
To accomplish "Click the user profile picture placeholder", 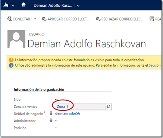I will (x=16, y=39).
